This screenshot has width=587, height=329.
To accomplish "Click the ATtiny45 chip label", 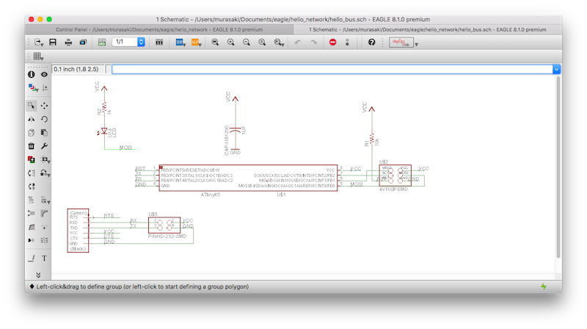I will coord(211,195).
